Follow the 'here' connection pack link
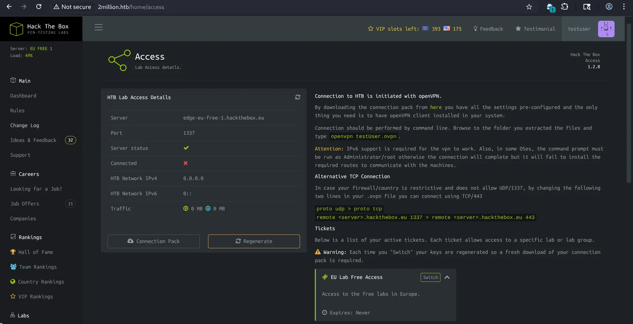The height and width of the screenshot is (324, 633). 436,107
